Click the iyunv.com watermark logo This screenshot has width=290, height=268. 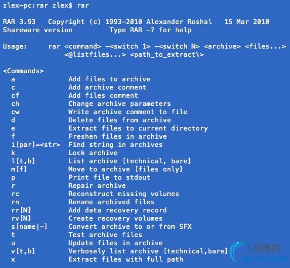tap(259, 253)
